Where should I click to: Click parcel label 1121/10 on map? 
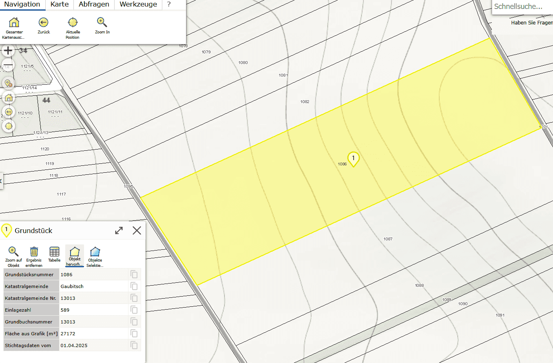[x=25, y=113]
